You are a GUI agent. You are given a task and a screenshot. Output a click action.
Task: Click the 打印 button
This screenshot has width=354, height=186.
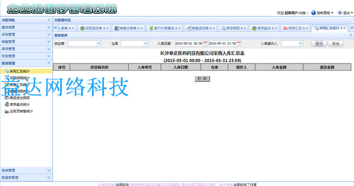pos(202,79)
